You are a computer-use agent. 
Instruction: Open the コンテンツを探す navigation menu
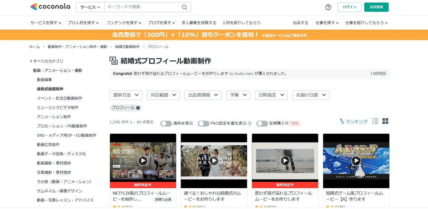123,22
